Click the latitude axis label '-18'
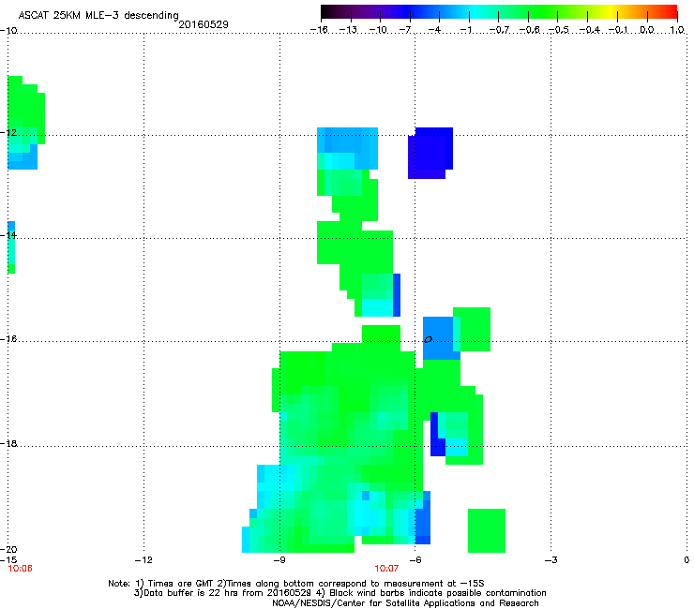The width and height of the screenshot is (694, 609). pos(8,443)
